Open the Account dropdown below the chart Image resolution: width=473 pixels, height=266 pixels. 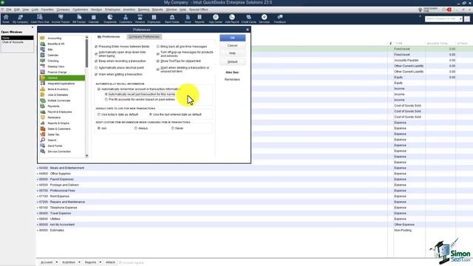click(49, 262)
